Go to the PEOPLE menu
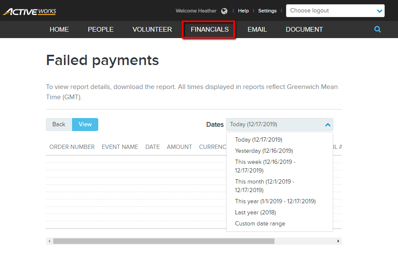Screen dimensions: 398x270 [101, 30]
